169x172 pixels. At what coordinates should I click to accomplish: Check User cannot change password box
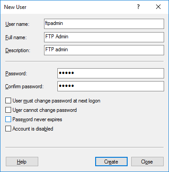pos(8,110)
